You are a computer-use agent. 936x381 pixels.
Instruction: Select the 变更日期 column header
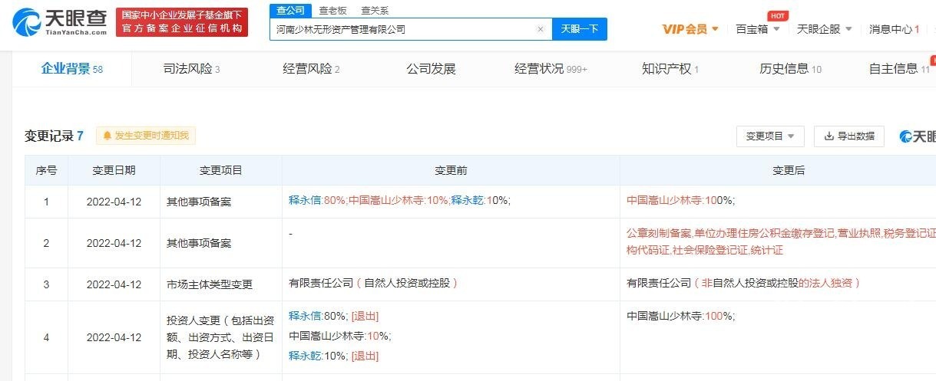[x=114, y=170]
